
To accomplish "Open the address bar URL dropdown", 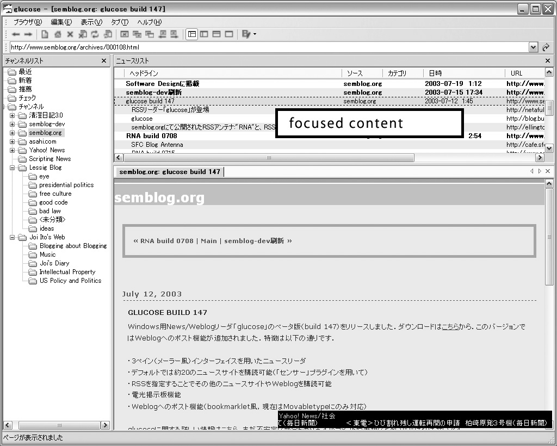I will 533,47.
